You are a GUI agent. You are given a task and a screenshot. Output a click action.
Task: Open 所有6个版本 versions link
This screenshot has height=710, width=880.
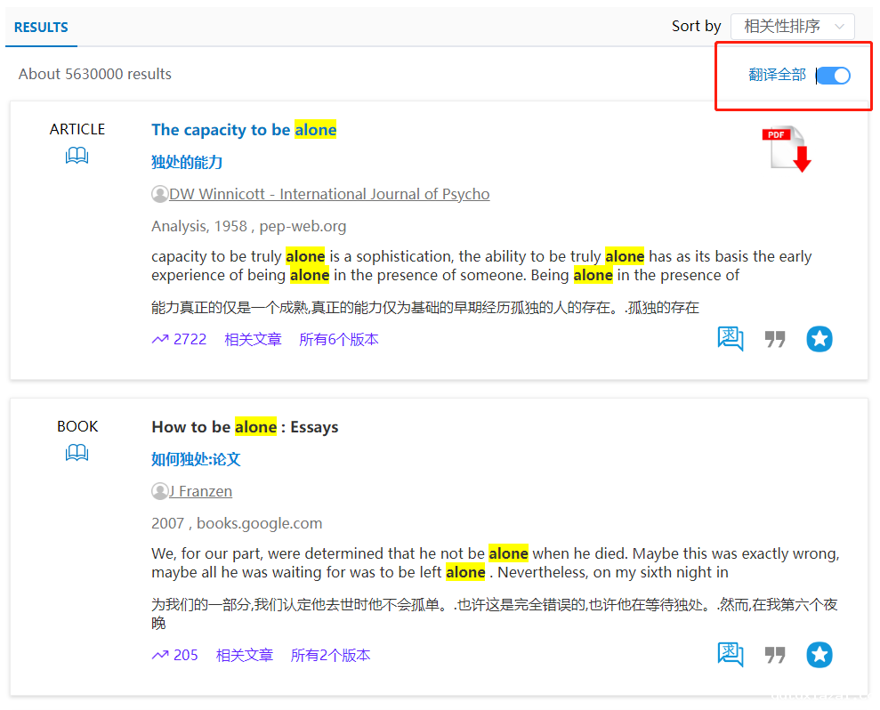[339, 339]
